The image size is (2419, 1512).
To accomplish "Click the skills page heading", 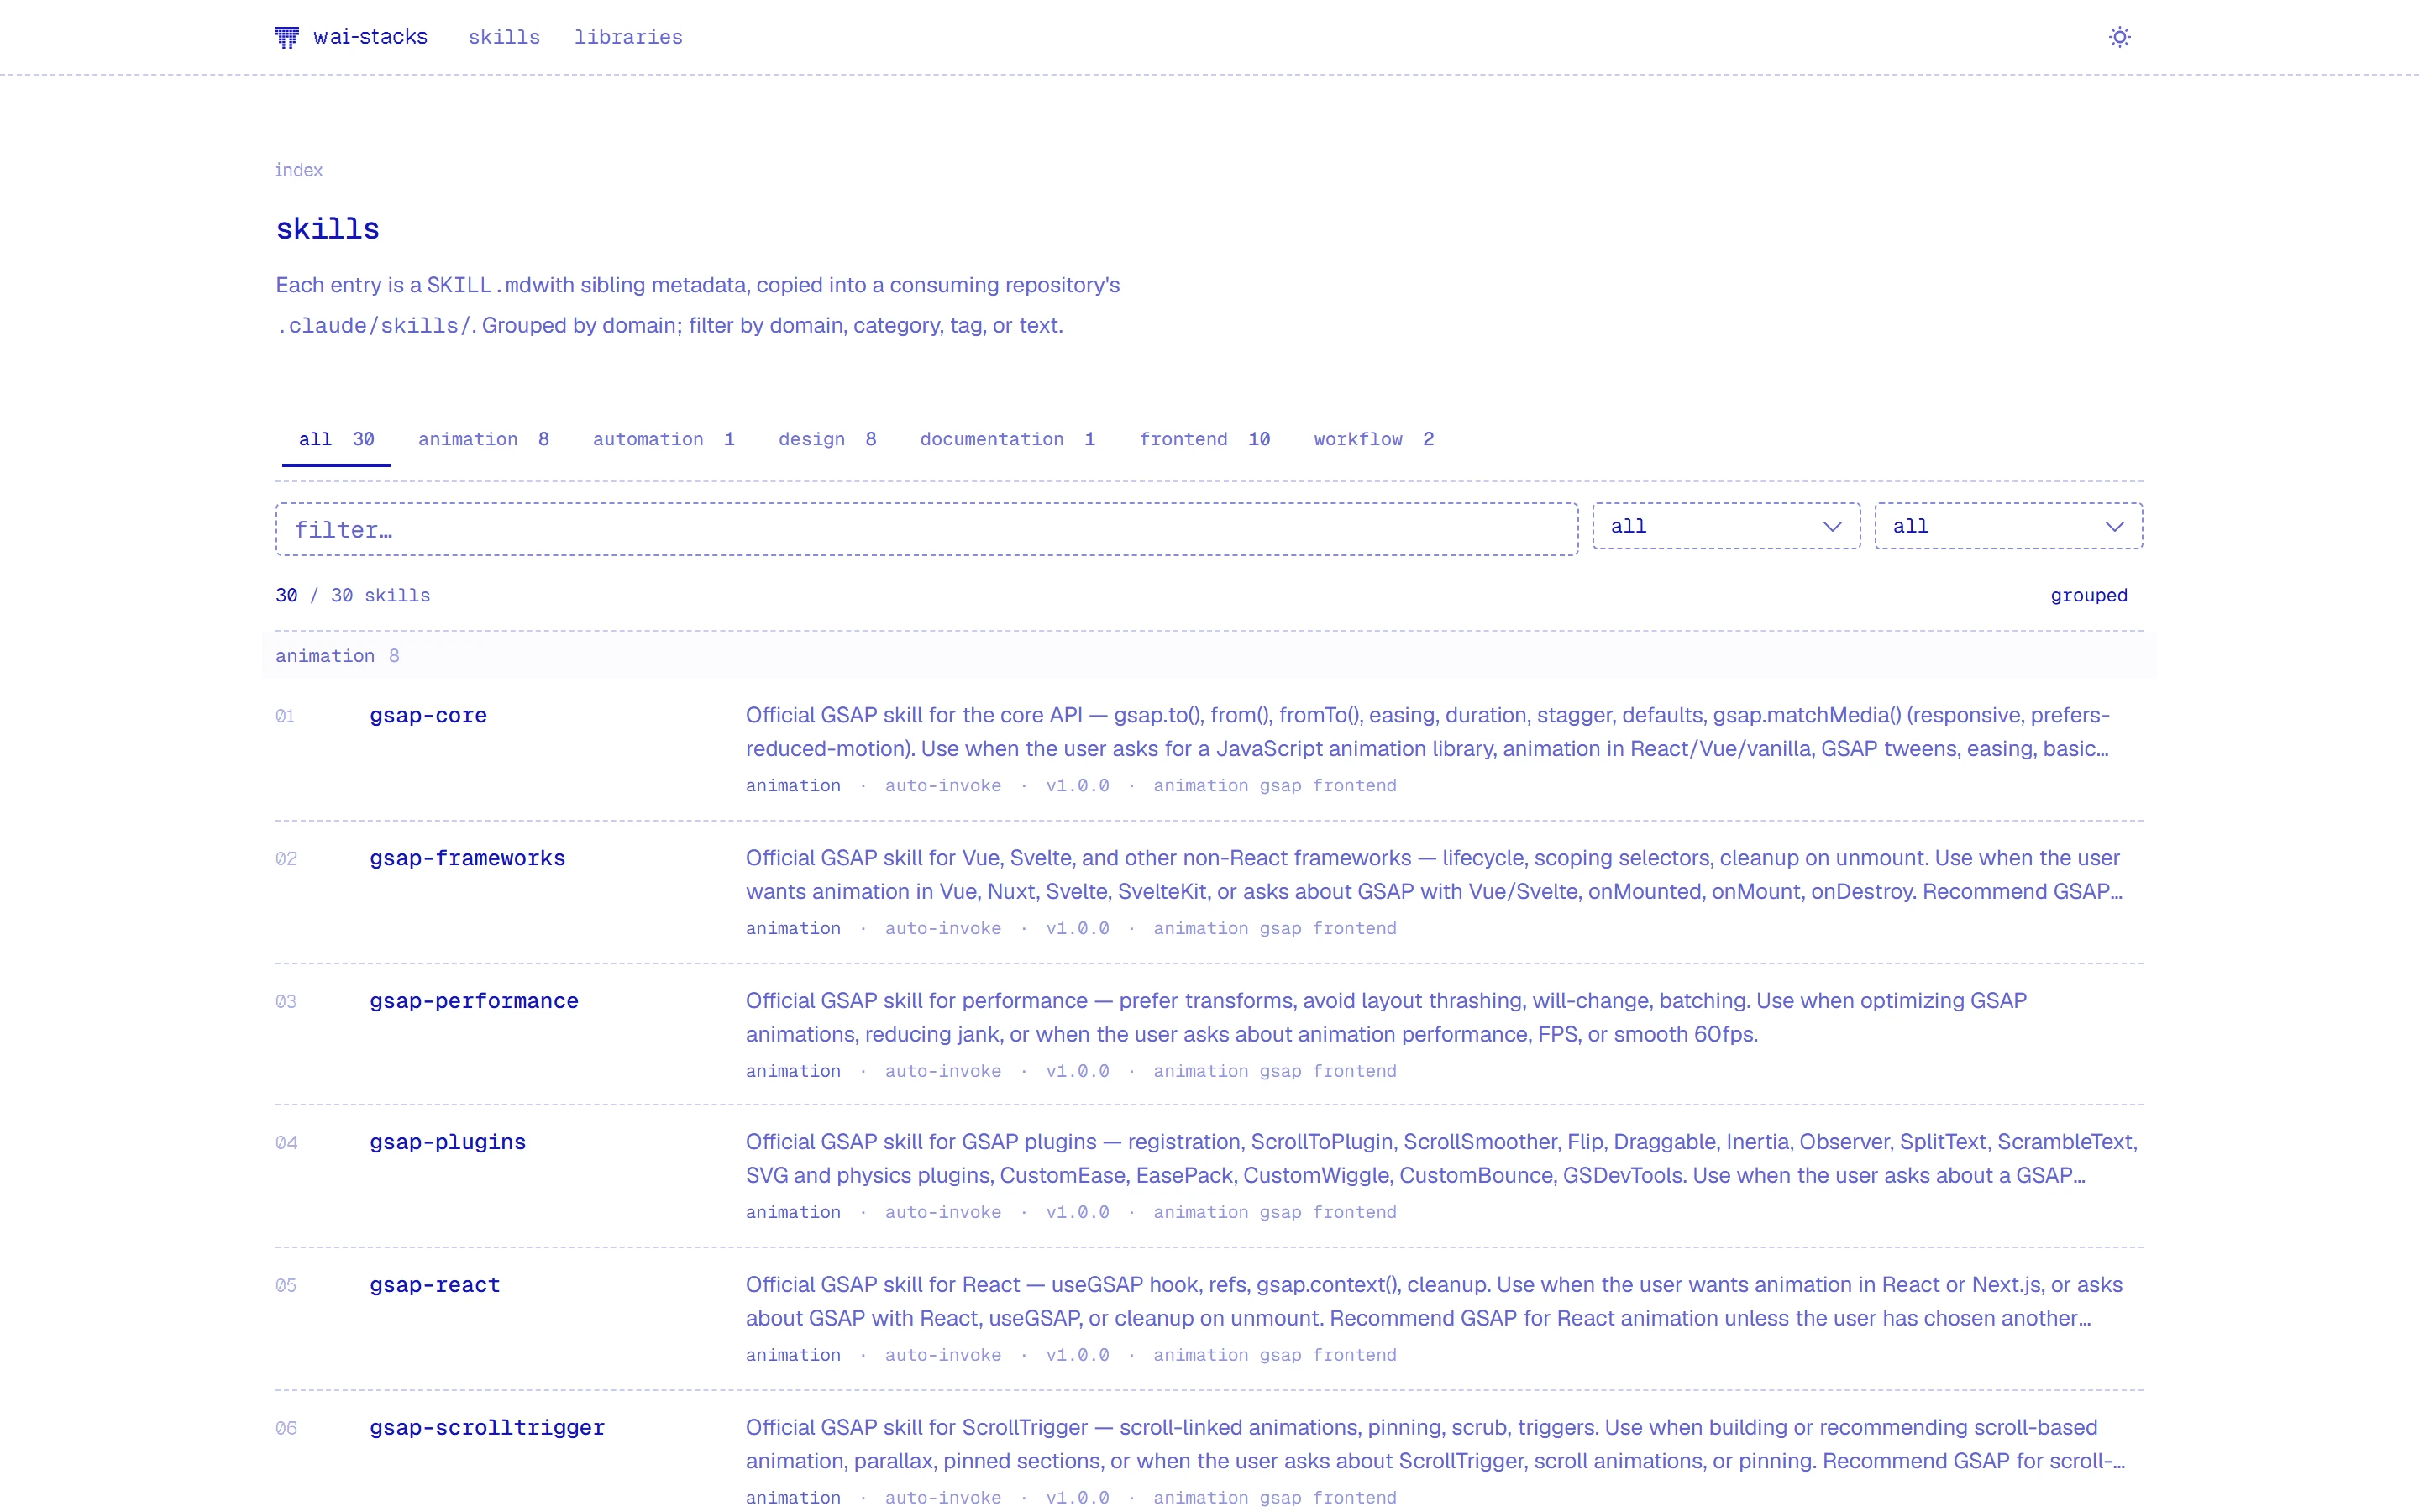I will [328, 229].
